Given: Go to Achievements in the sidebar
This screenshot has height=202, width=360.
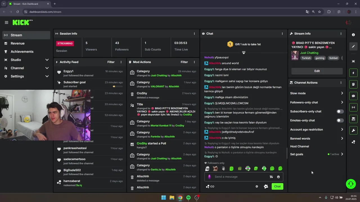Looking at the screenshot, I should [x=26, y=52].
